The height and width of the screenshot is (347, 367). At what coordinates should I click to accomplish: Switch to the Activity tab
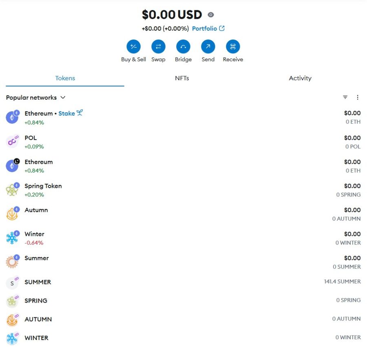pos(300,78)
